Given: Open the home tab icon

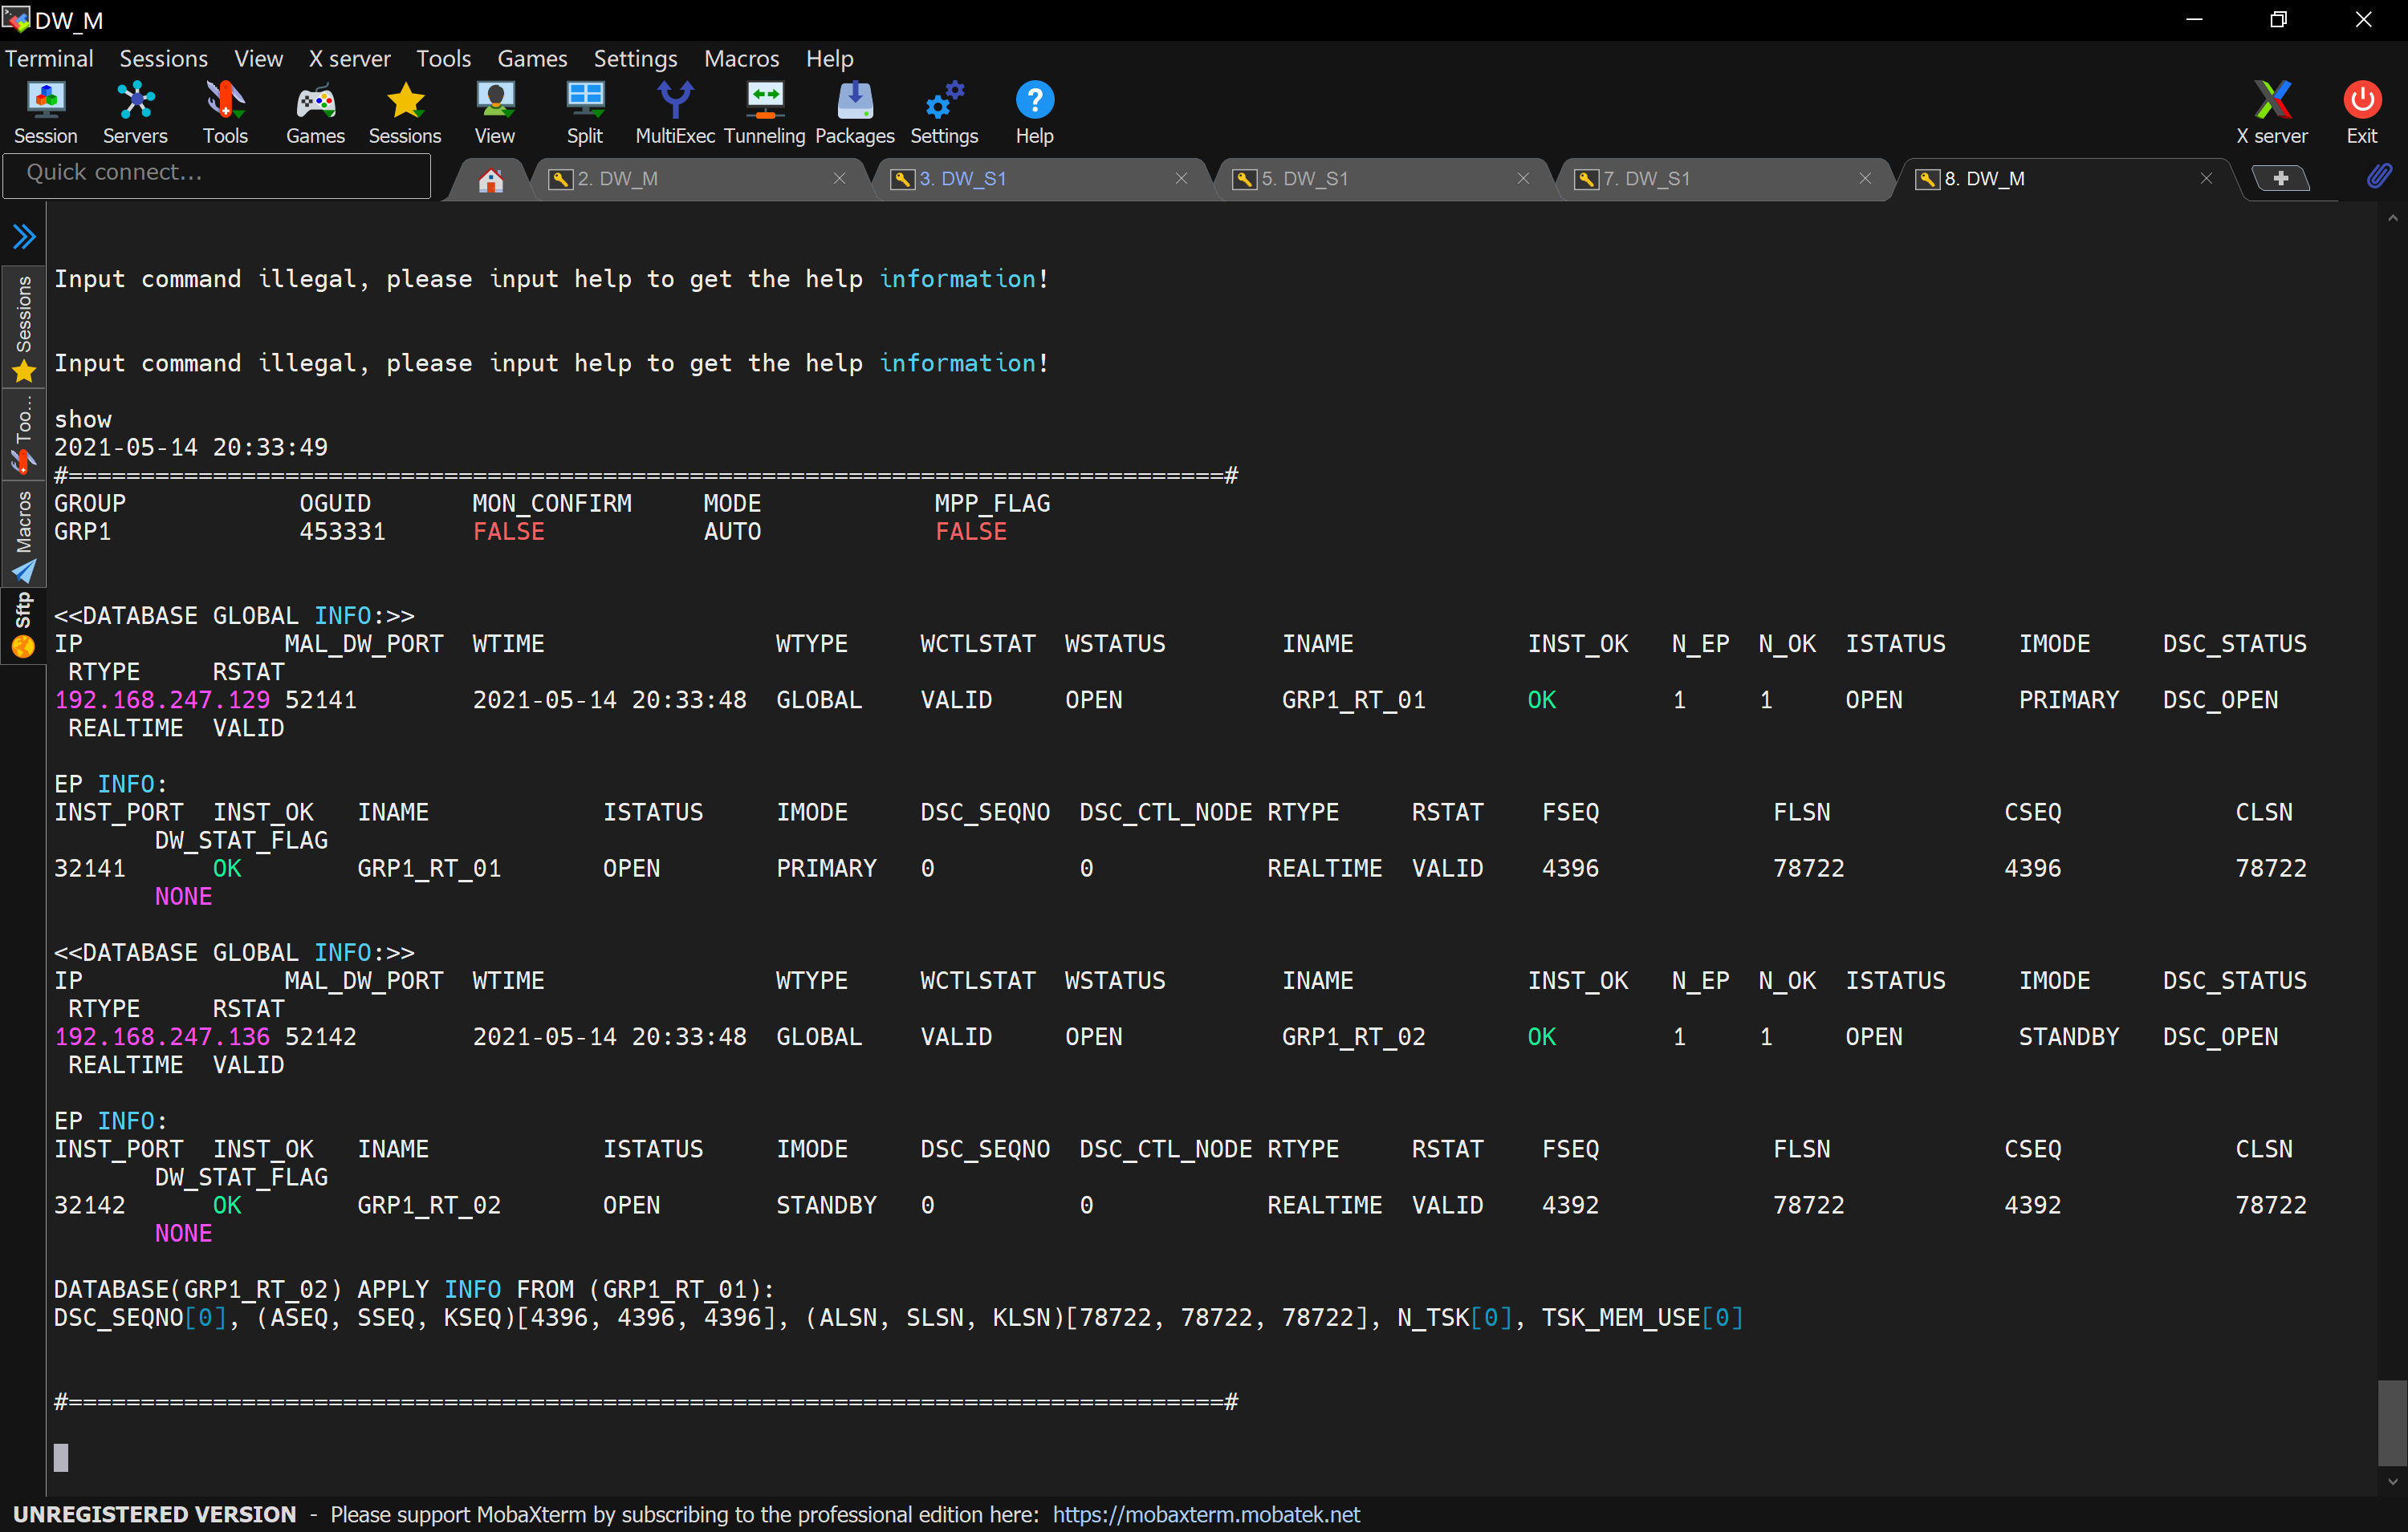Looking at the screenshot, I should point(490,180).
